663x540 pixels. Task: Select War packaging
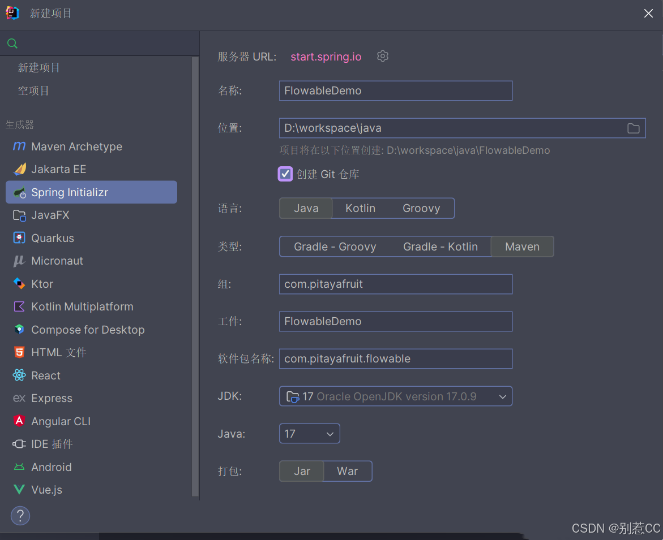[x=347, y=471]
